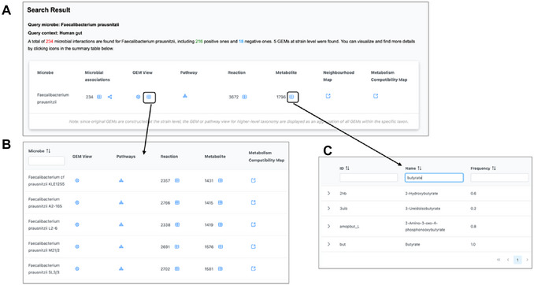Open table icon next to 3672 reactions
The image size is (534, 285).
pyautogui.click(x=244, y=97)
